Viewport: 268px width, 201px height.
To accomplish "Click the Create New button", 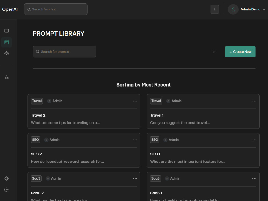I will [240, 52].
